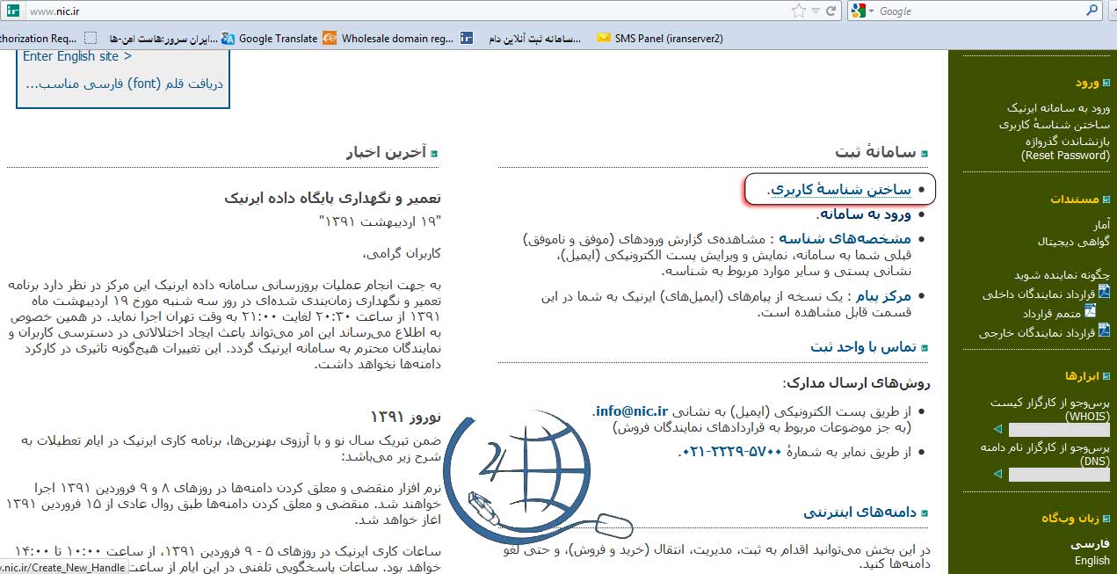Open the ایران سرور:هاست امن bookmark
1117x574 pixels.
150,38
